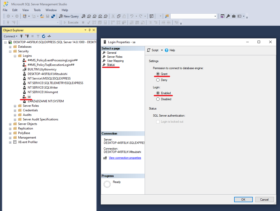Click the DAX query icon

click(x=106, y=16)
